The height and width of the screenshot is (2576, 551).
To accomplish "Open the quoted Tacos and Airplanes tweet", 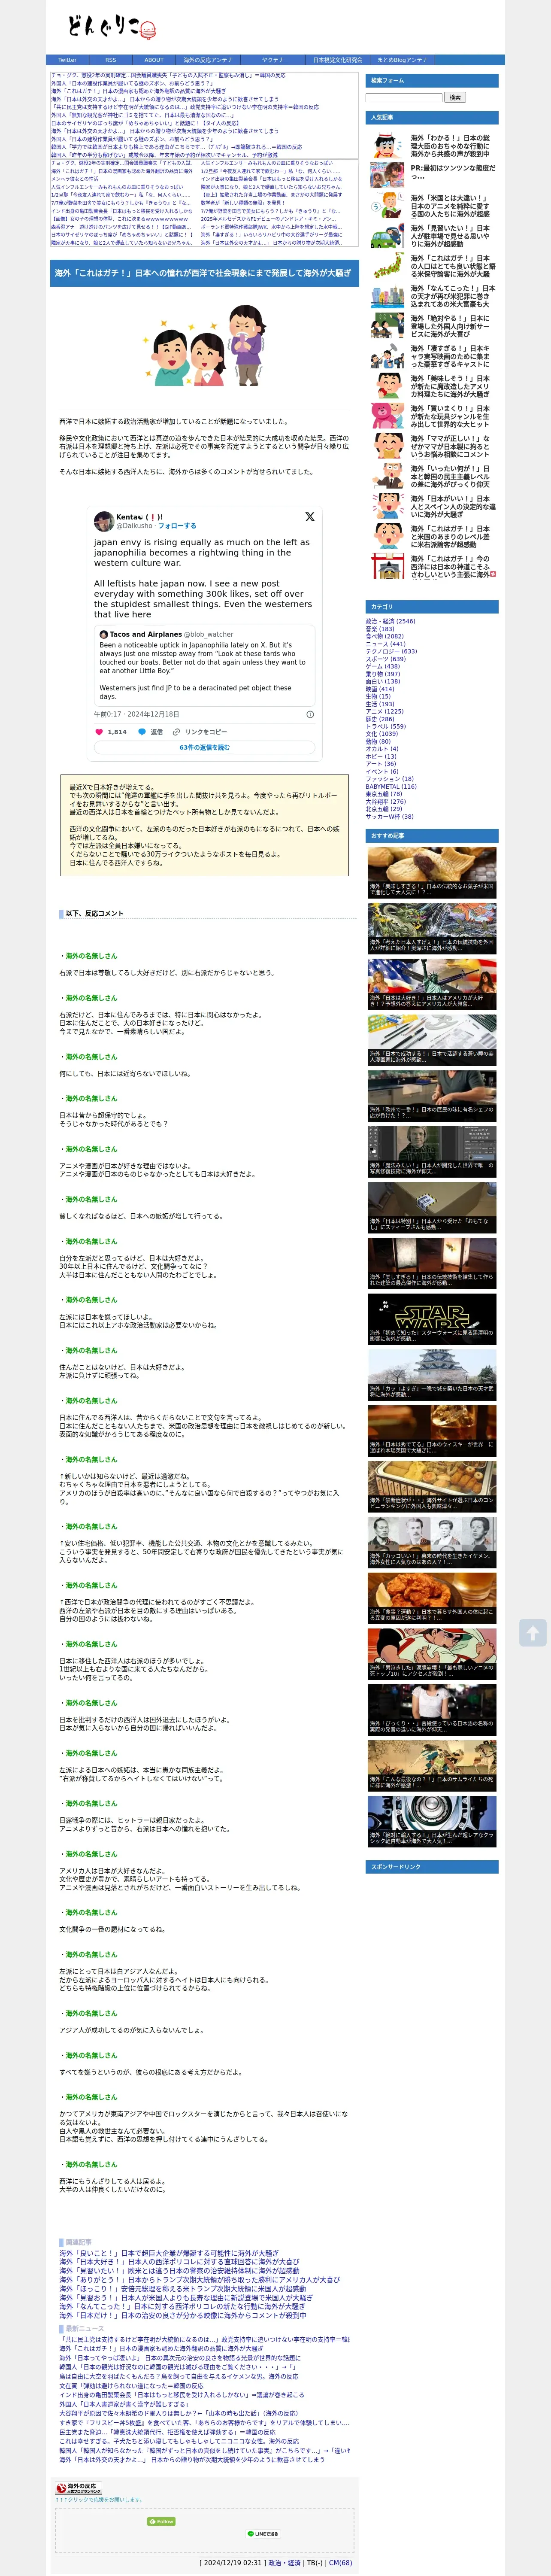I will (x=204, y=665).
